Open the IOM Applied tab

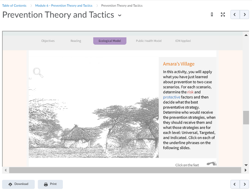(183, 41)
